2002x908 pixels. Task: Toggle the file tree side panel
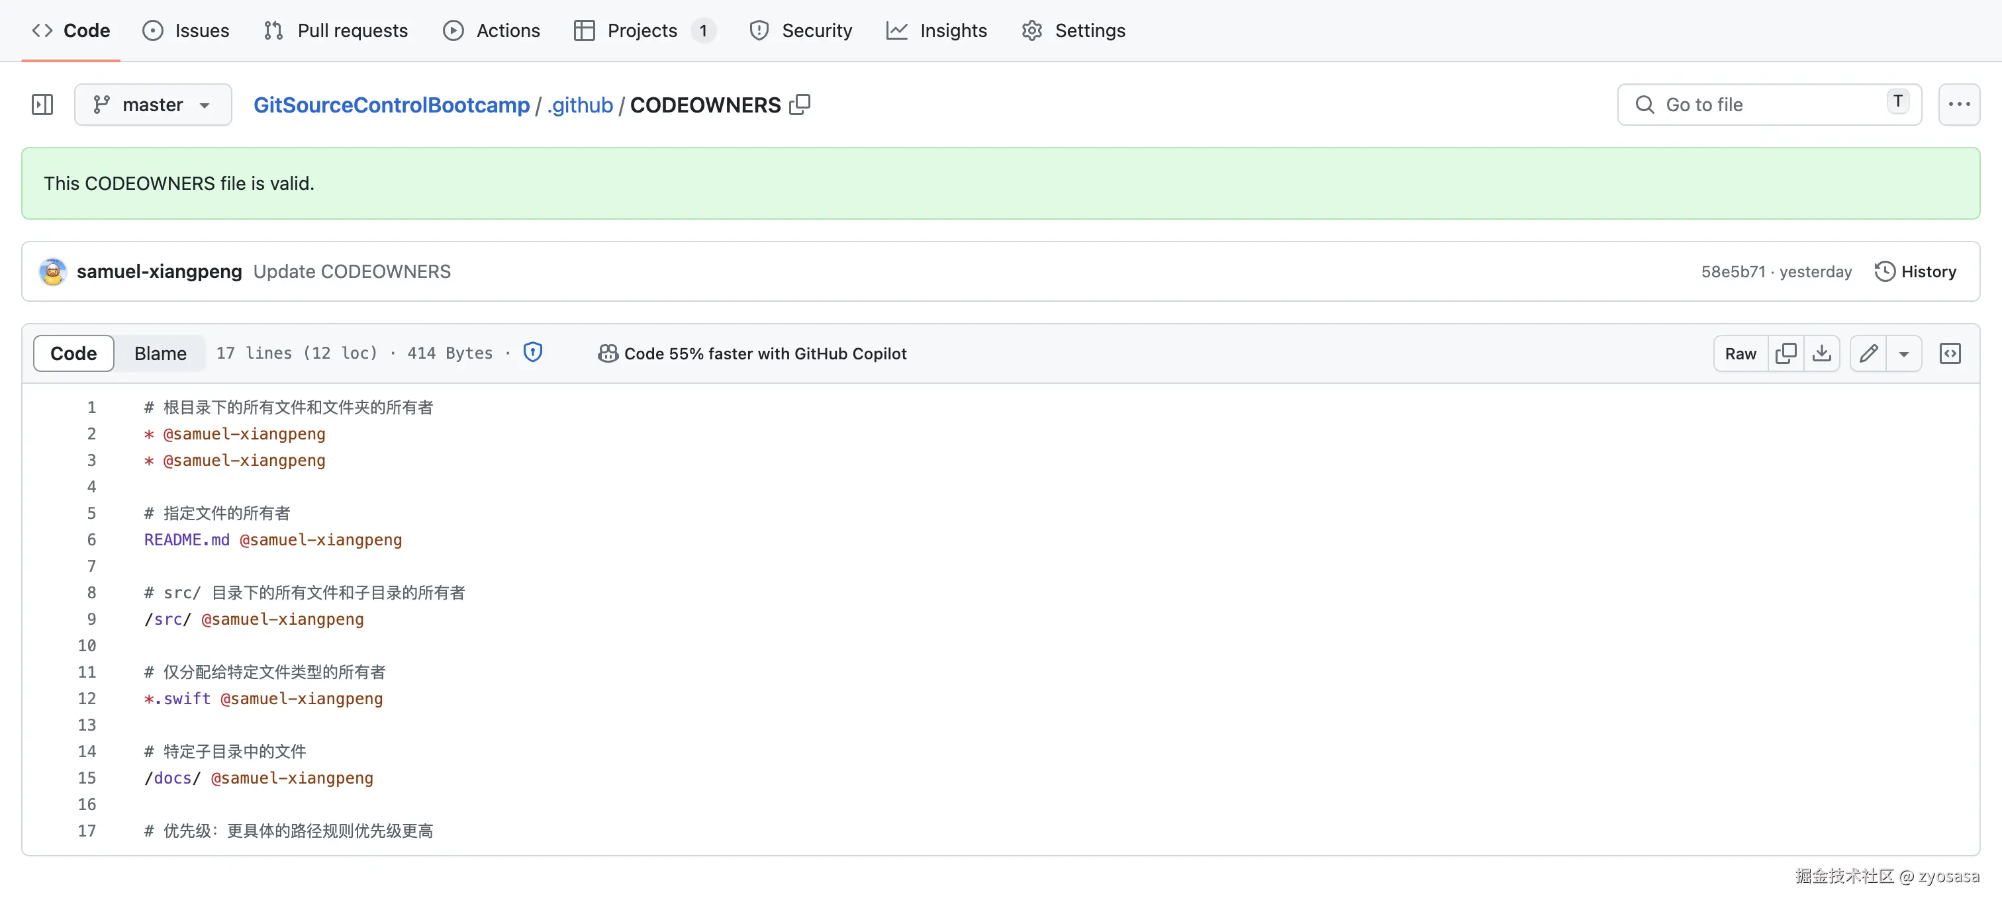click(x=42, y=105)
